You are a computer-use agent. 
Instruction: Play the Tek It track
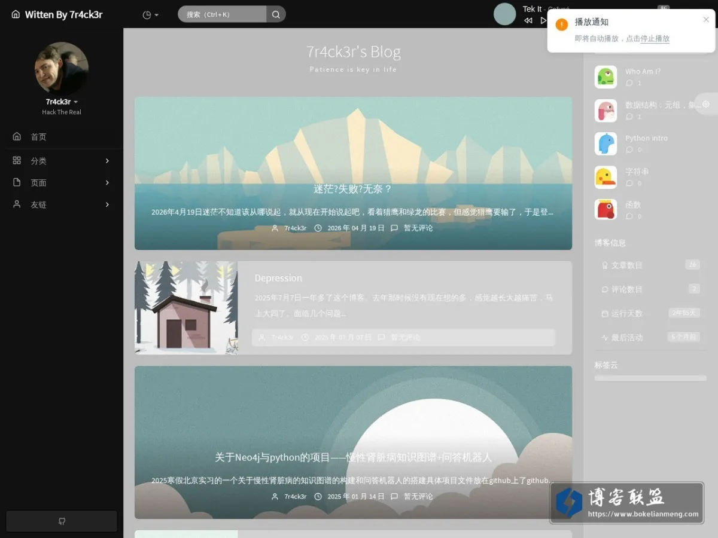(543, 20)
